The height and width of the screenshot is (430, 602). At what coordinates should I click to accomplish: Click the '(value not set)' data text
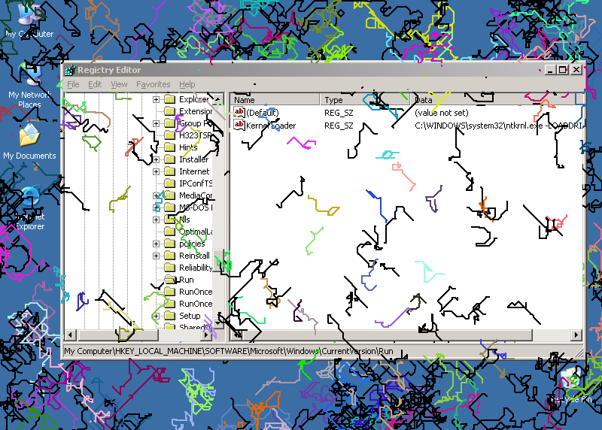click(442, 113)
